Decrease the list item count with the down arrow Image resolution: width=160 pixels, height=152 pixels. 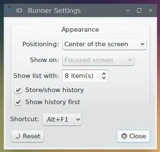coord(104,78)
